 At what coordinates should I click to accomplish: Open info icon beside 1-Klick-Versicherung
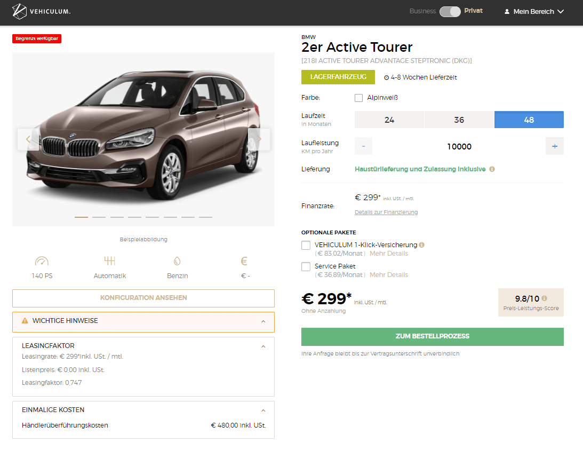click(x=421, y=245)
